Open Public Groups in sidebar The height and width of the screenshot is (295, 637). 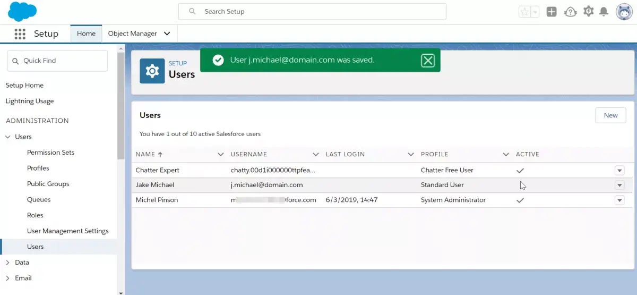pyautogui.click(x=48, y=184)
